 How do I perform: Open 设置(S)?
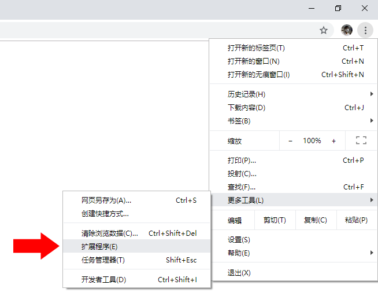293,239
